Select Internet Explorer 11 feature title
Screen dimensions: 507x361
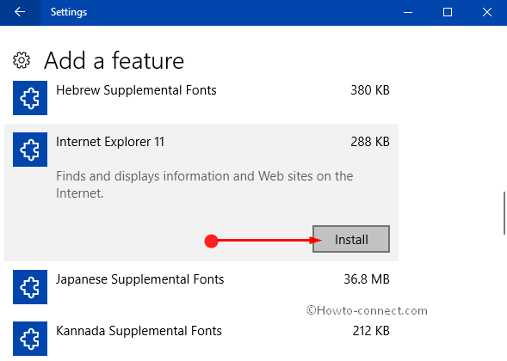110,142
